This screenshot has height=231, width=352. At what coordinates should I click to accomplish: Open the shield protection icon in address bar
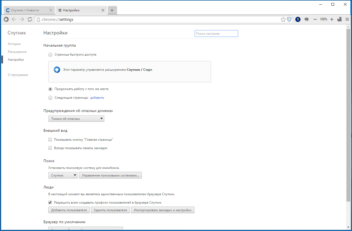pyautogui.click(x=289, y=19)
